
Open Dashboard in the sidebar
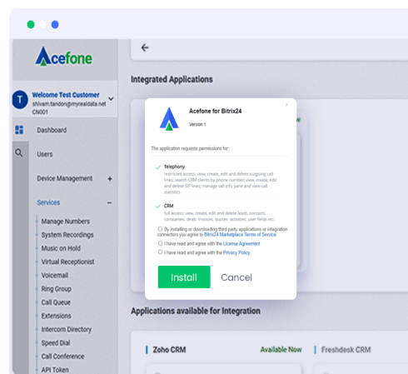click(x=52, y=130)
